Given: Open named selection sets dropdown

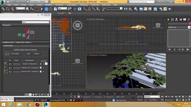Looking at the screenshot, I should click(x=114, y=8).
